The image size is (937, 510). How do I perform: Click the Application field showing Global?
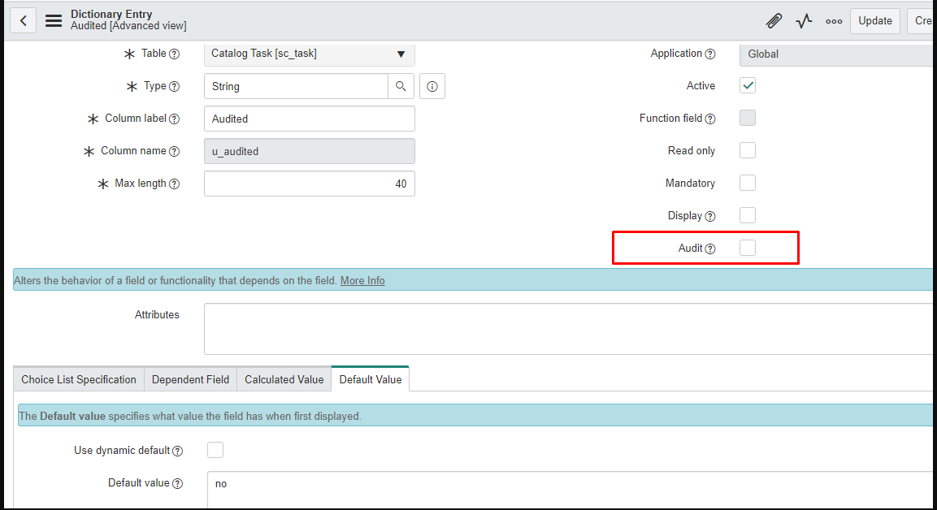pyautogui.click(x=838, y=54)
